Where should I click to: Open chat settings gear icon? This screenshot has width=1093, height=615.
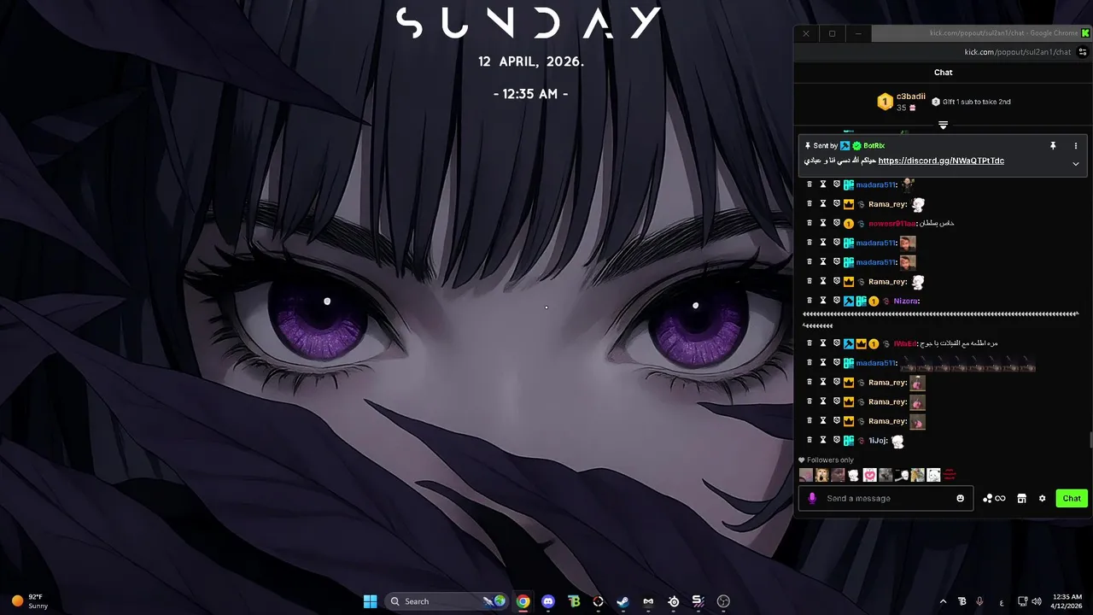[x=1042, y=498]
